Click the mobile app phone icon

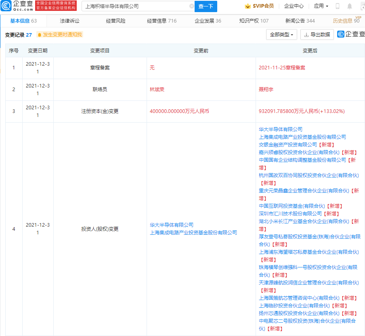point(337,6)
